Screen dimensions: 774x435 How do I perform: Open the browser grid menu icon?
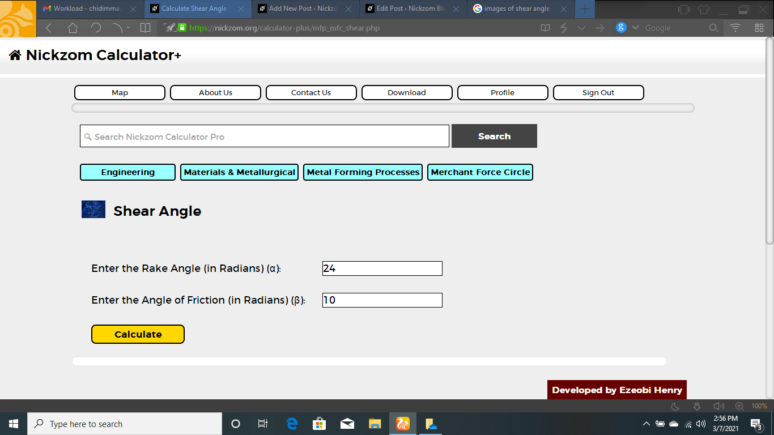pos(759,28)
